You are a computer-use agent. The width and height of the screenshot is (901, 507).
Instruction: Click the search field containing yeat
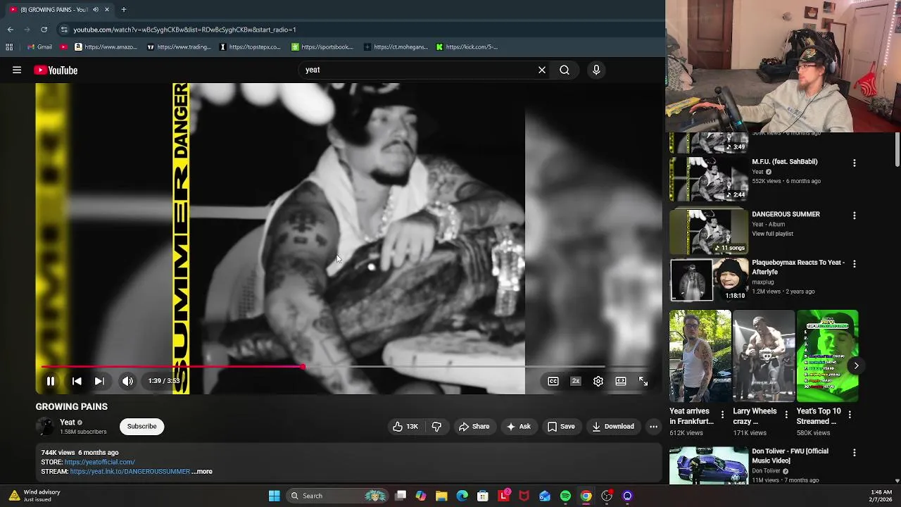(x=419, y=70)
